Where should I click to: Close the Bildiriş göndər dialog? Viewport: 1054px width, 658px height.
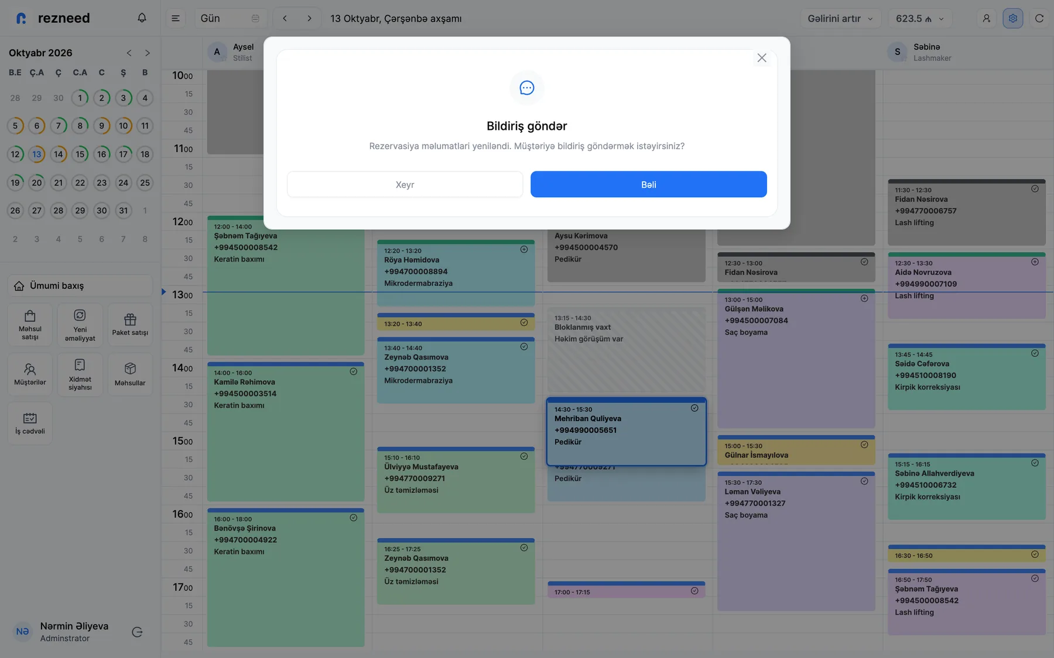tap(761, 58)
